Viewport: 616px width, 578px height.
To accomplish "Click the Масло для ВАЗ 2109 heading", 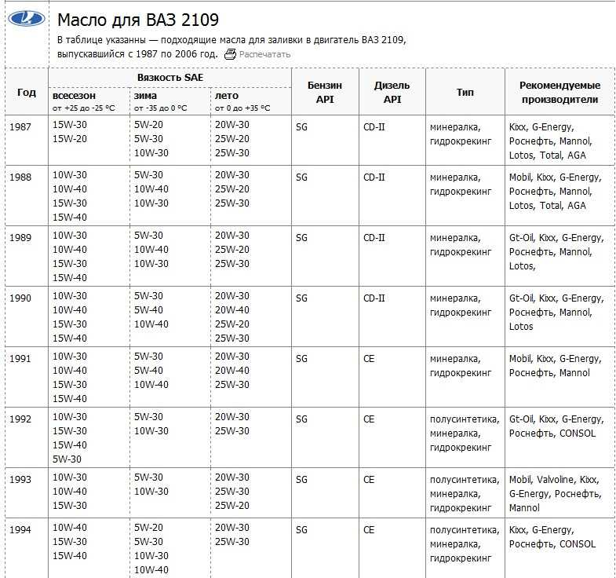I will click(138, 20).
